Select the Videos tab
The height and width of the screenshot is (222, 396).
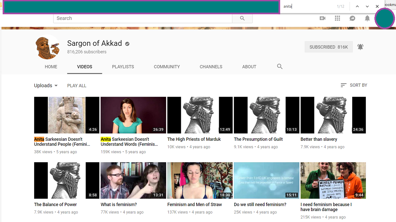85,67
